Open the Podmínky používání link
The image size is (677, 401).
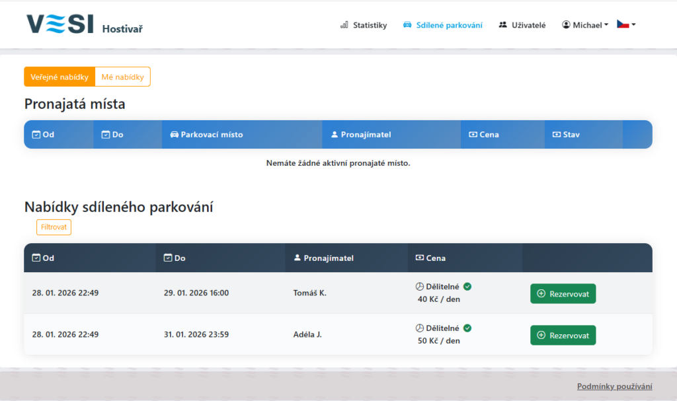pyautogui.click(x=614, y=386)
